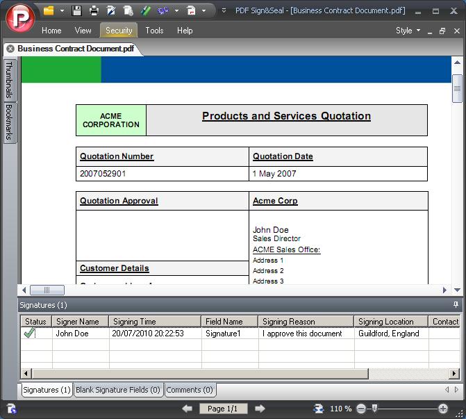The height and width of the screenshot is (419, 466).
Task: Sort by the Signer Name column header
Action: (x=81, y=322)
